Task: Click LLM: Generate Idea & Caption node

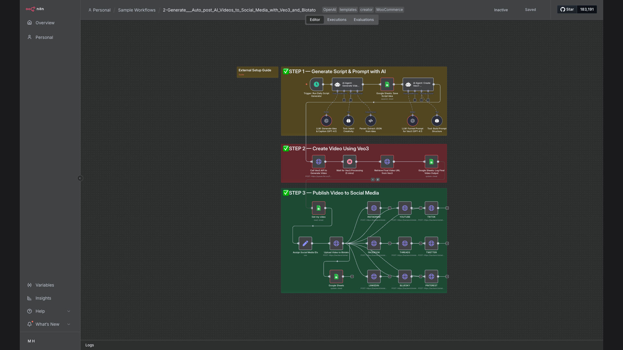Action: tap(326, 121)
